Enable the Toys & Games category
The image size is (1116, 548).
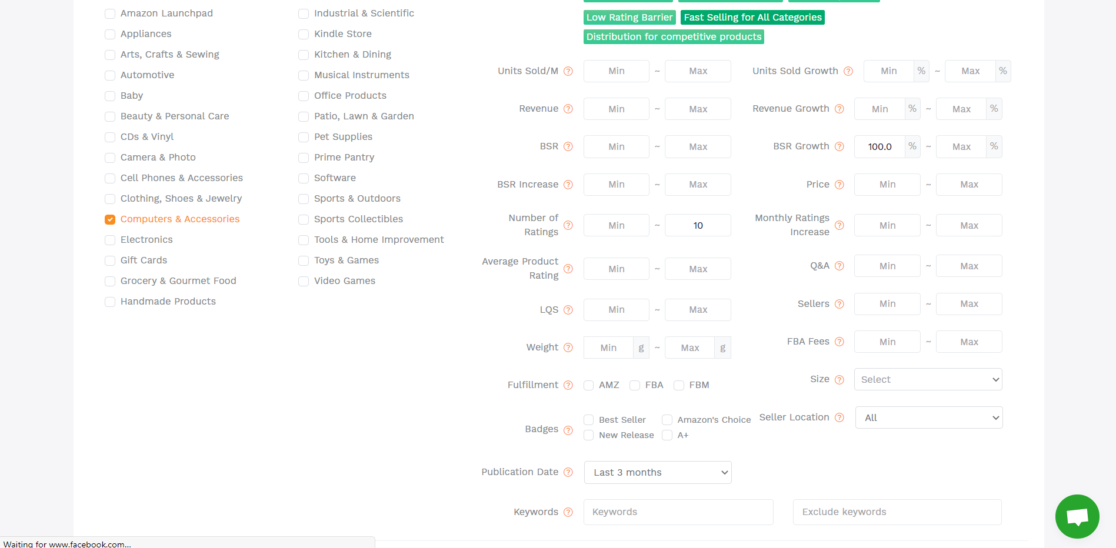(304, 260)
